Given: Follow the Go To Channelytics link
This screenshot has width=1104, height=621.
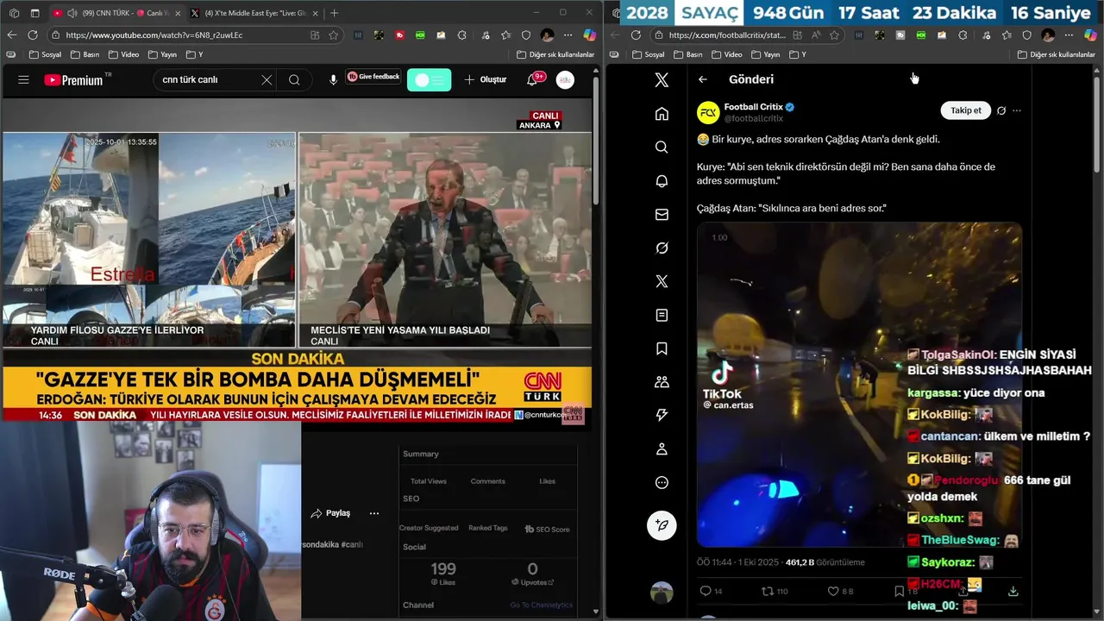Looking at the screenshot, I should [541, 605].
